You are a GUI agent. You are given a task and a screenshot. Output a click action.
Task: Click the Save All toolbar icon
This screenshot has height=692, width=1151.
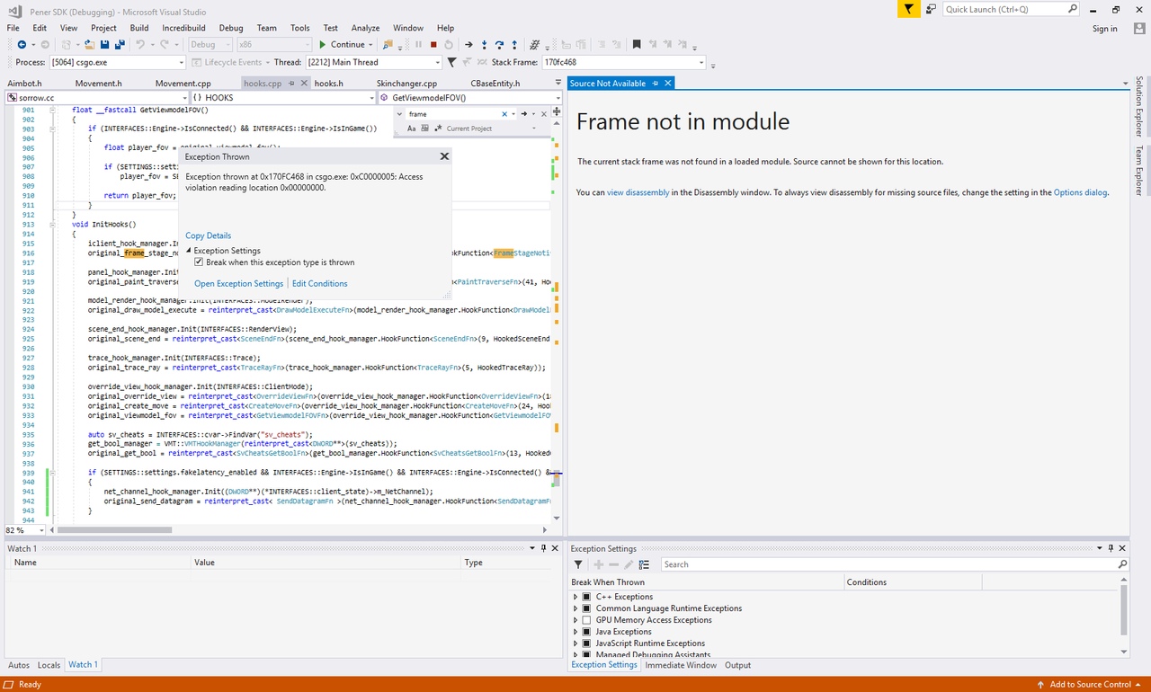tap(120, 44)
